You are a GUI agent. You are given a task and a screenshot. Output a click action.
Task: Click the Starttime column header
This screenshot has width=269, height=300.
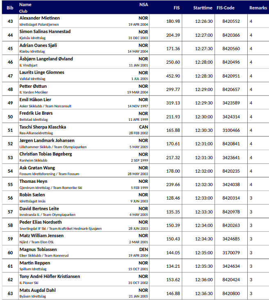pyautogui.click(x=203, y=8)
